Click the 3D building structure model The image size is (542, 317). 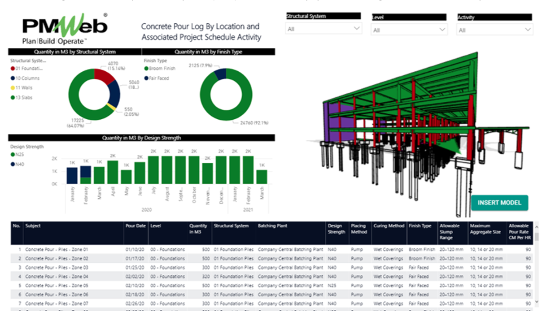404,126
